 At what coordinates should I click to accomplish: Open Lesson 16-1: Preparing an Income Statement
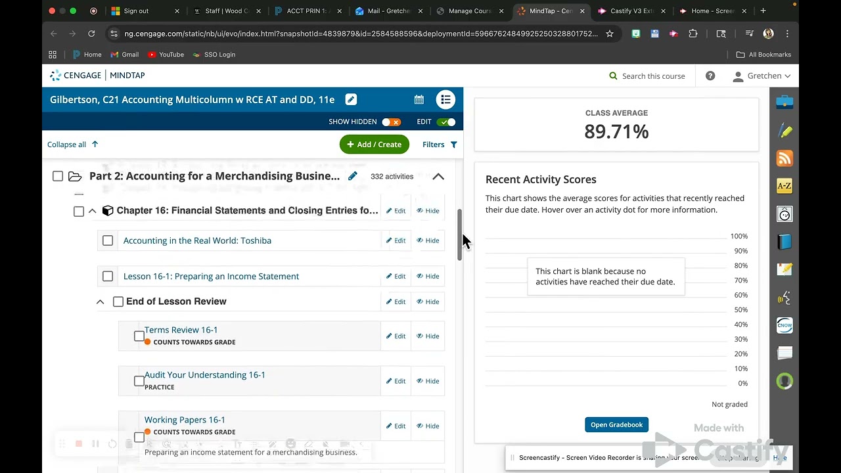211,277
